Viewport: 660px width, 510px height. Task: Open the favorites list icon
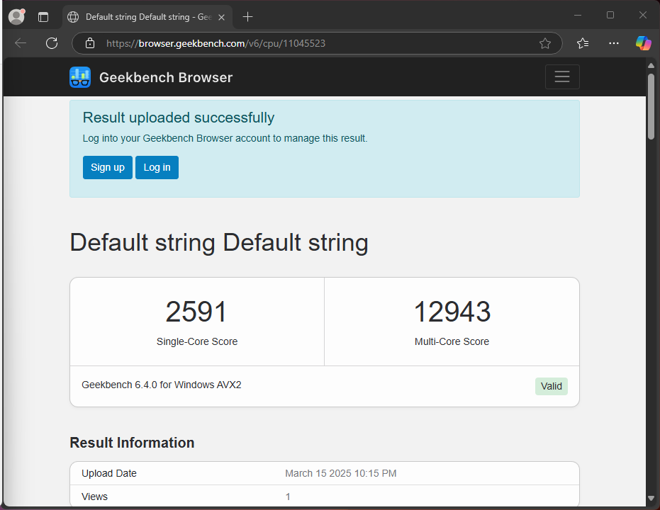(583, 43)
